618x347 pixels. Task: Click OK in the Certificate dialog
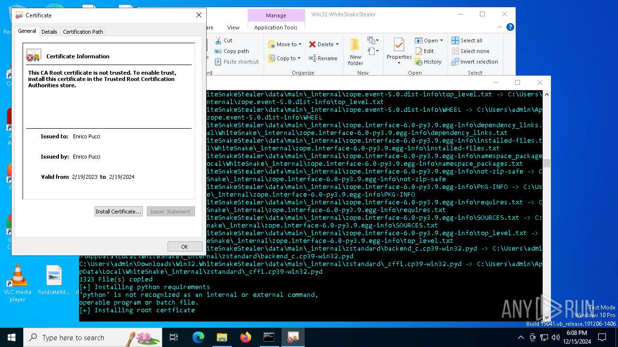(184, 246)
